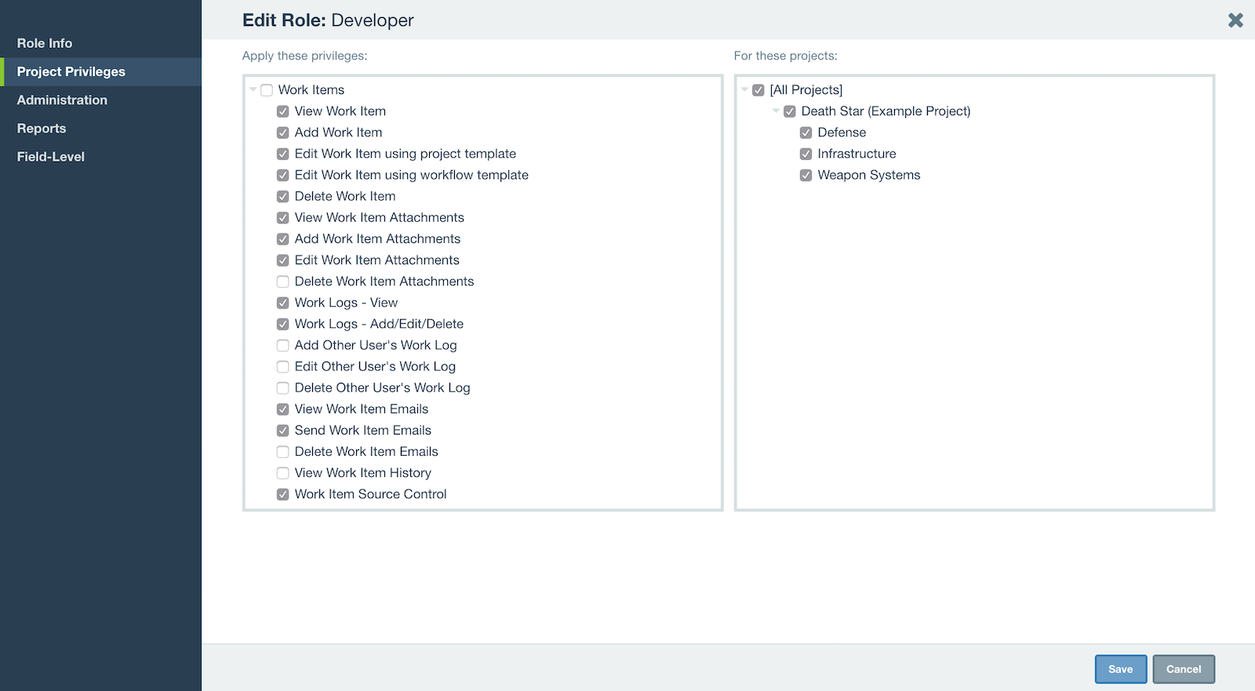
Task: Uncheck Delete Work Item privilege
Action: click(x=283, y=196)
